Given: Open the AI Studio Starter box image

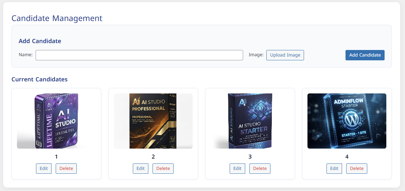Looking at the screenshot, I should point(250,121).
